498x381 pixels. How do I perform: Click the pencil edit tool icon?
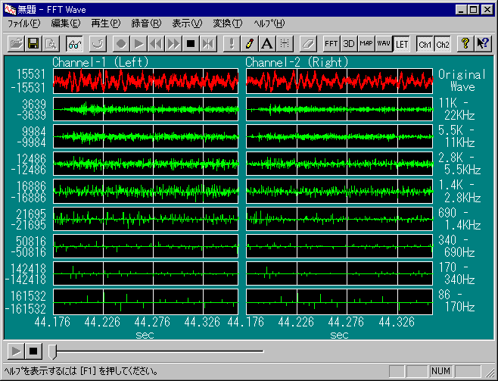(251, 44)
